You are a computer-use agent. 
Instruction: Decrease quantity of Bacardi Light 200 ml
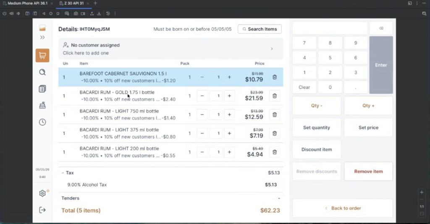[x=202, y=152]
